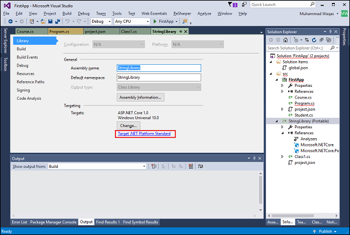Open the Build menu
350x235 pixels.
tap(66, 13)
